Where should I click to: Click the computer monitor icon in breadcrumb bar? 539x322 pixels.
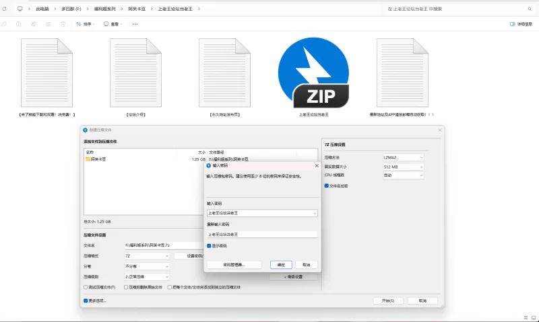20,9
